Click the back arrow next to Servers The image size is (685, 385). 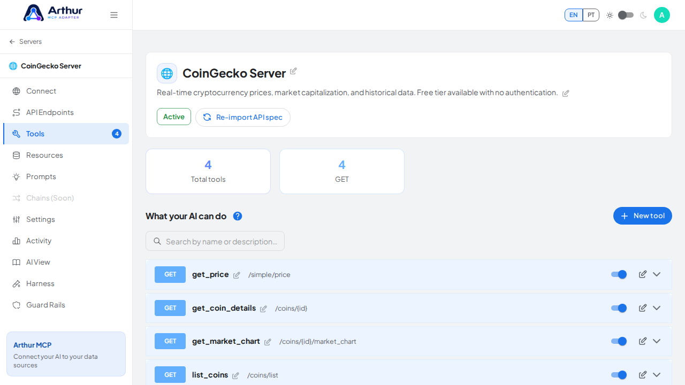point(12,42)
